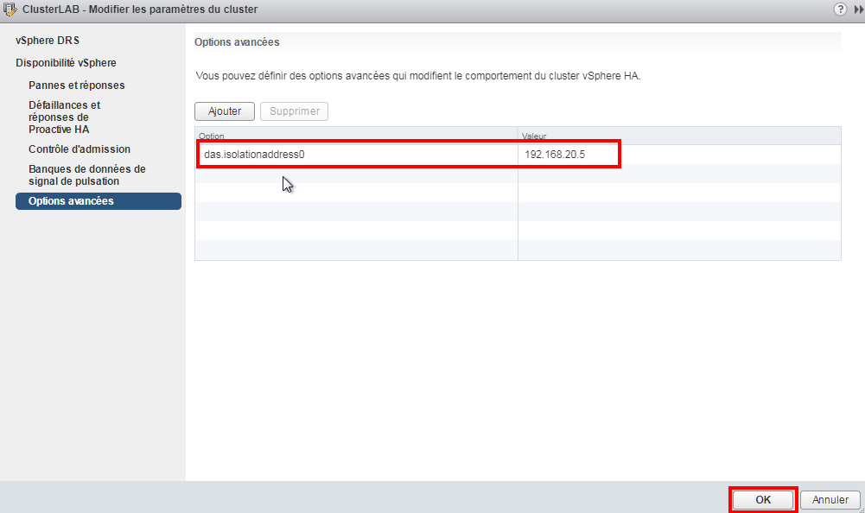The width and height of the screenshot is (865, 513).
Task: Cancel with the Annuler button
Action: click(830, 500)
